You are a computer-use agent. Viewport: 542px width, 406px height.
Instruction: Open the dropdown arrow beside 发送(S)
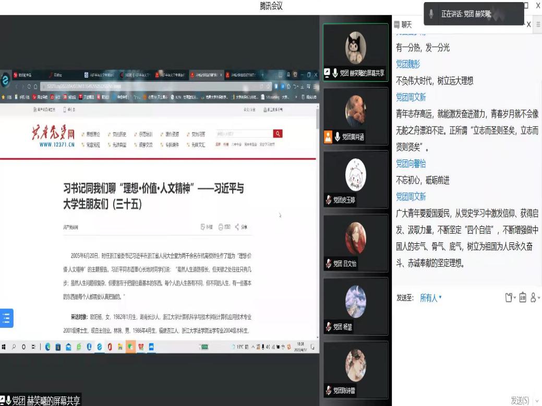pos(537,400)
